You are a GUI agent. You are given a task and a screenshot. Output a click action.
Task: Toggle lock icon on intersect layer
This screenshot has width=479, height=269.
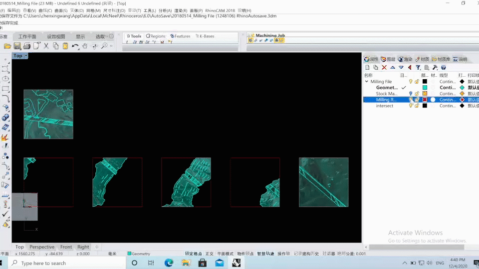417,106
